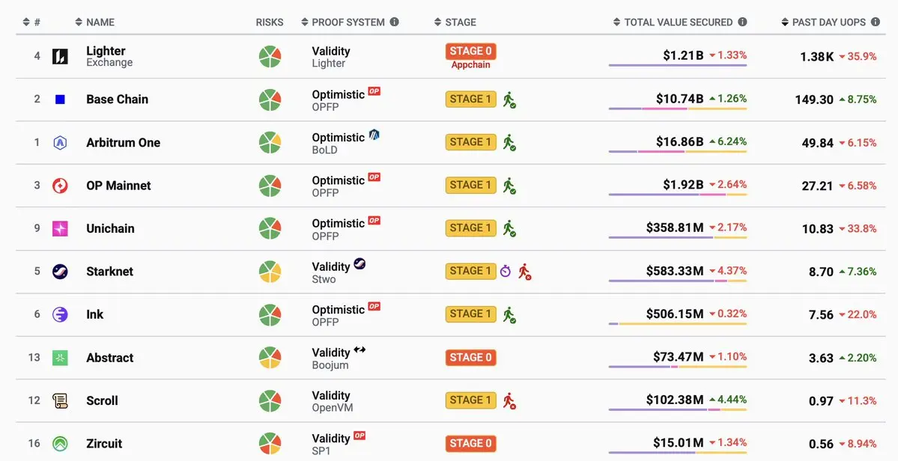Sort table by the # rank column
The width and height of the screenshot is (898, 461).
pos(31,22)
